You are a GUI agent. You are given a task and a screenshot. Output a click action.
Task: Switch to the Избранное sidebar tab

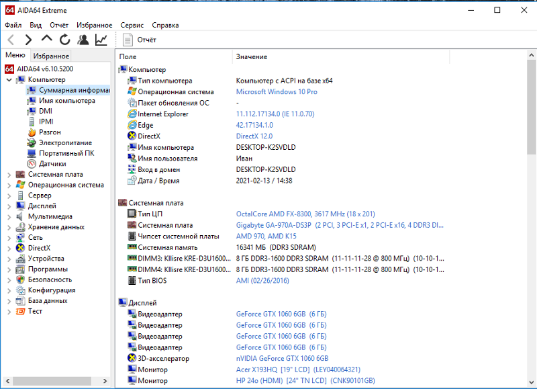click(51, 56)
